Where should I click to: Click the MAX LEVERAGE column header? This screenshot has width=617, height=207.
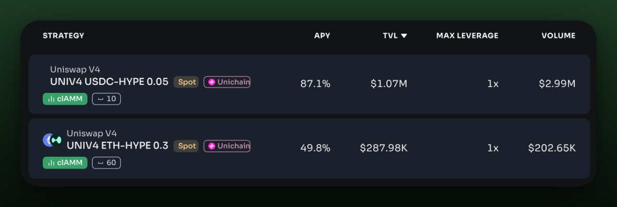coord(467,36)
